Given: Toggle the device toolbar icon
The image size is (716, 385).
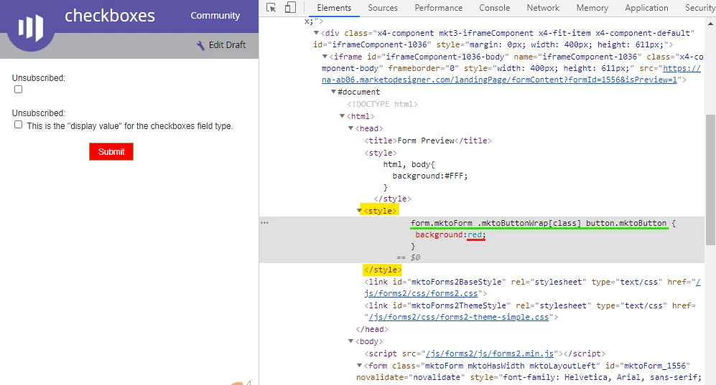Looking at the screenshot, I should (x=290, y=8).
